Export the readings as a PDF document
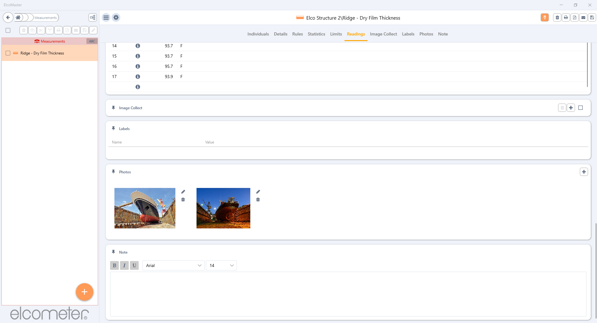This screenshot has height=323, width=597. [x=575, y=18]
